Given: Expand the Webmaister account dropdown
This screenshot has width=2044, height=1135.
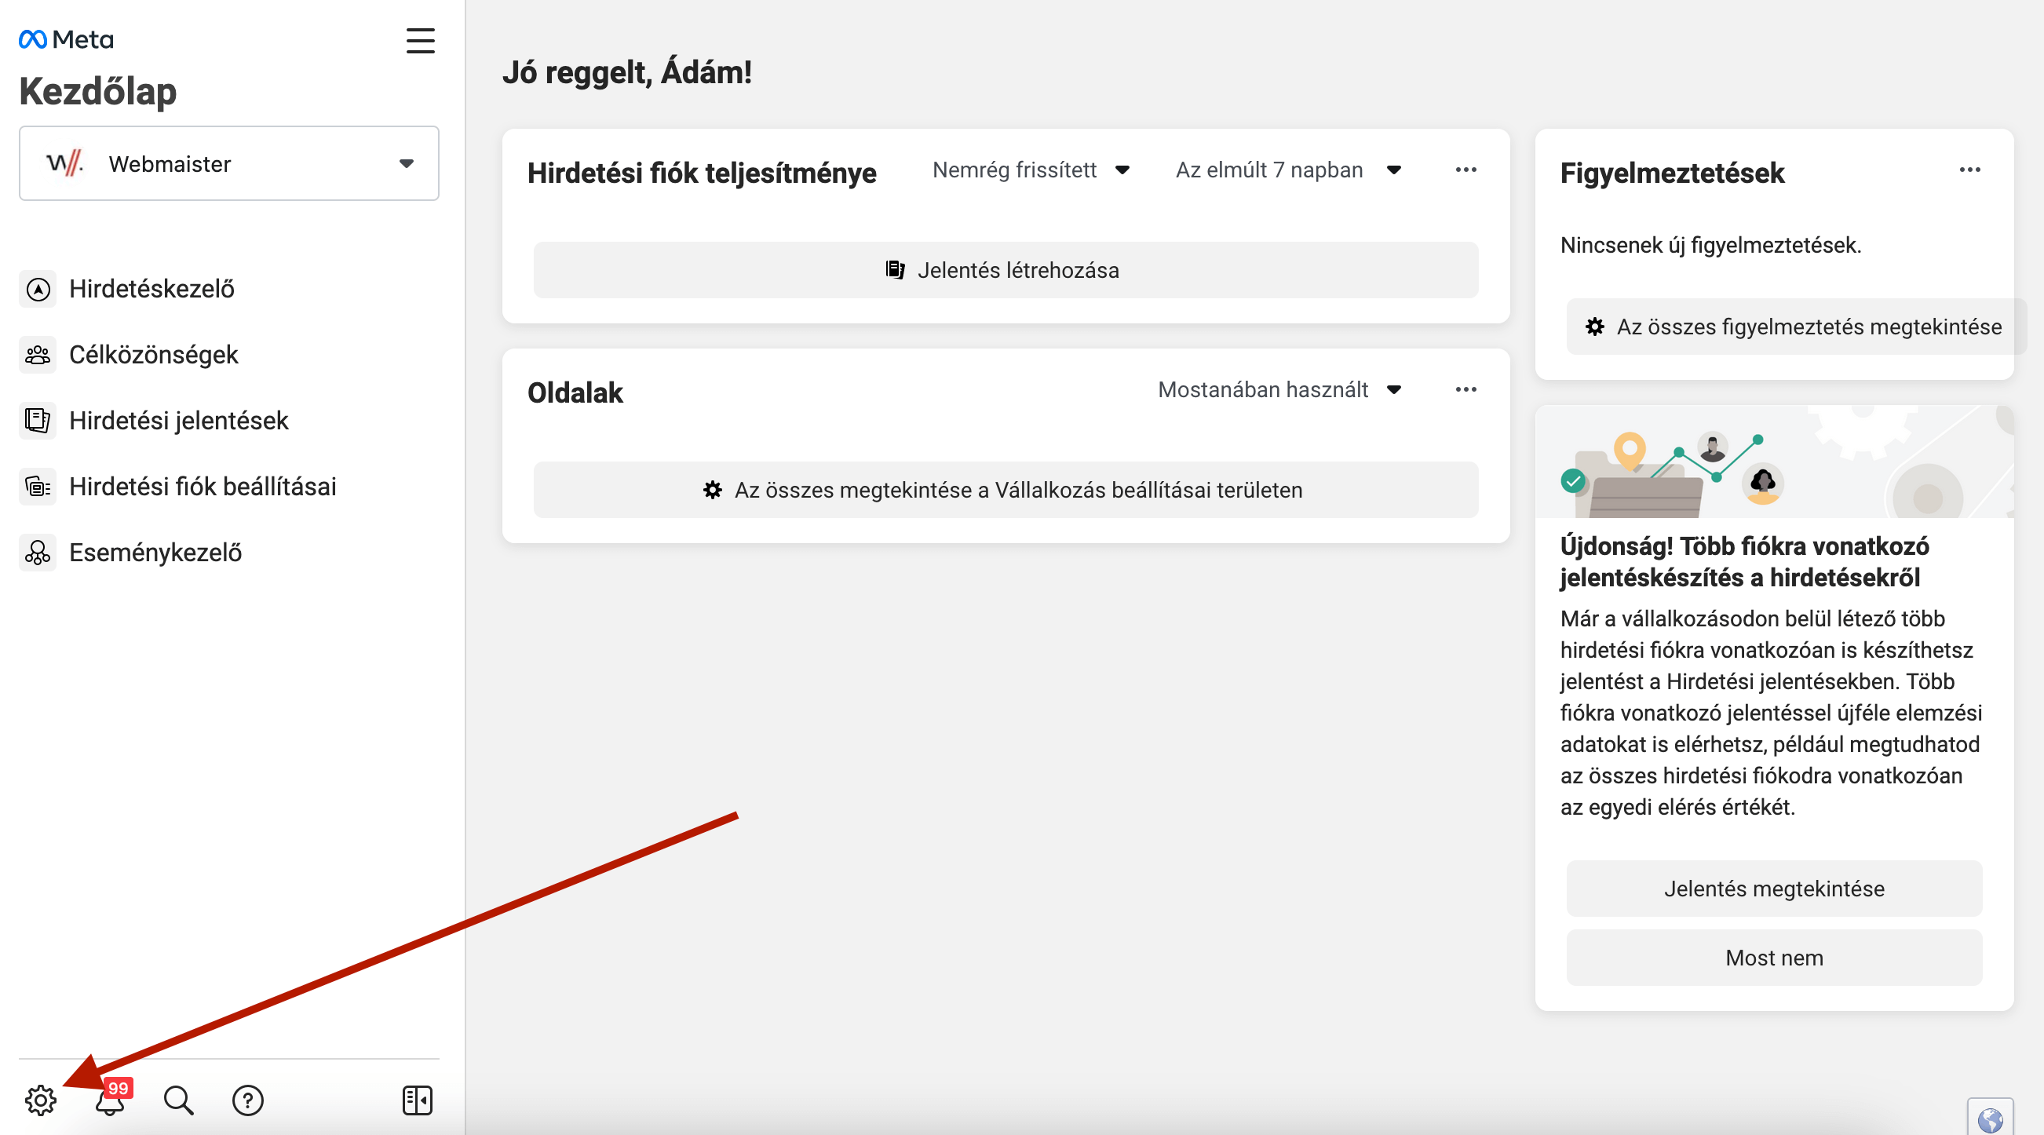Looking at the screenshot, I should pyautogui.click(x=407, y=163).
